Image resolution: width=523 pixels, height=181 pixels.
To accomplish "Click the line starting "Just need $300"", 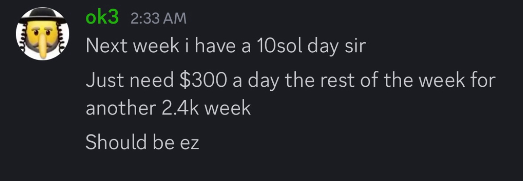I will click(x=291, y=82).
